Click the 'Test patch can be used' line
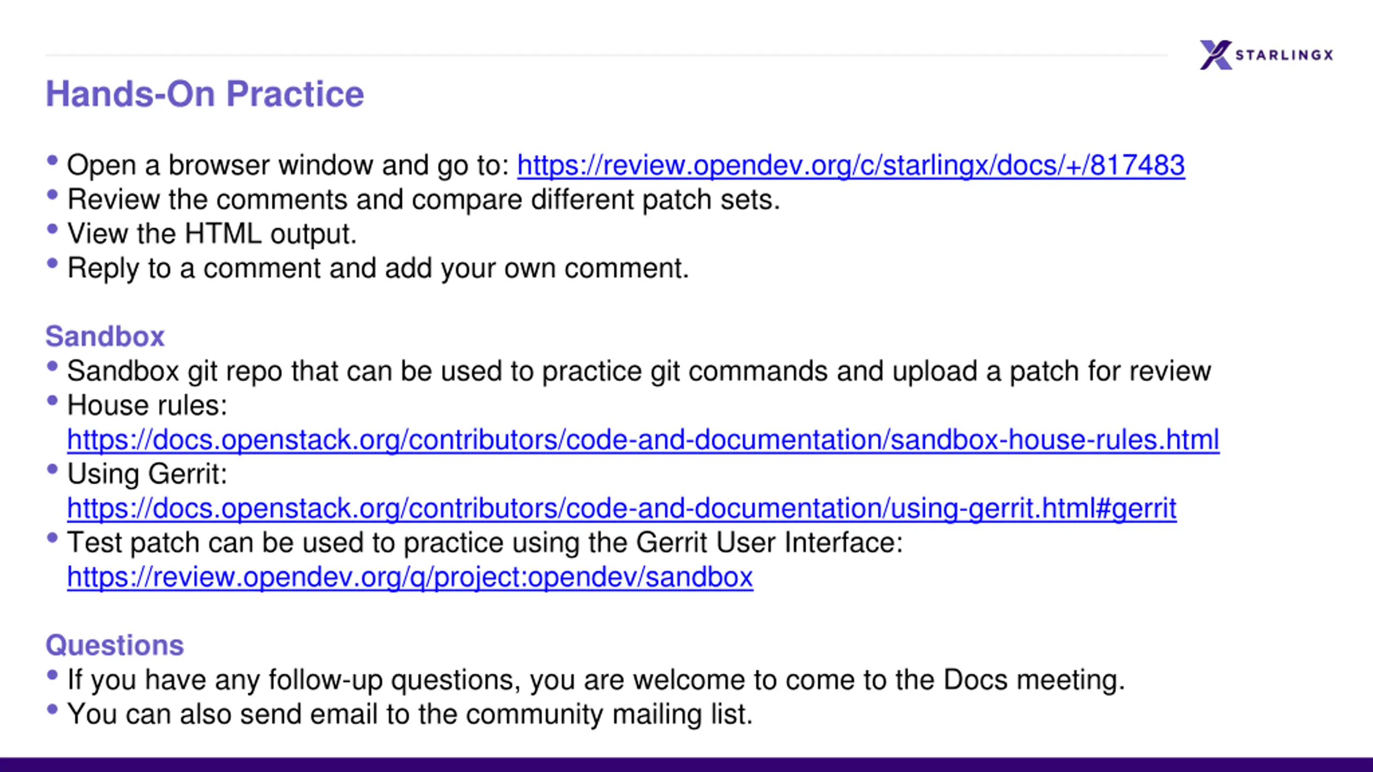1373x772 pixels. coord(485,543)
